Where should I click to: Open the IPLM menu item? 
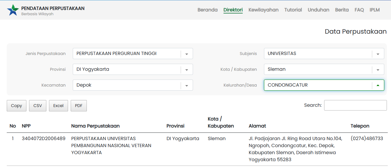375,10
